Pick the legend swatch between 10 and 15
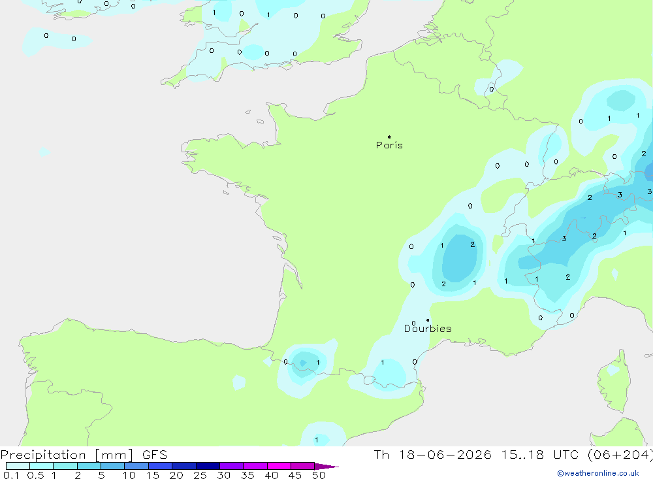Image resolution: width=653 pixels, height=479 pixels. (x=136, y=466)
